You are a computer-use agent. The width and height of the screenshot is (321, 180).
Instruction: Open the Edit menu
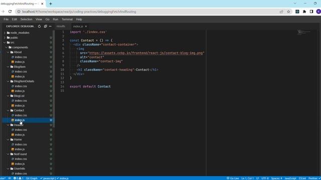point(15,19)
